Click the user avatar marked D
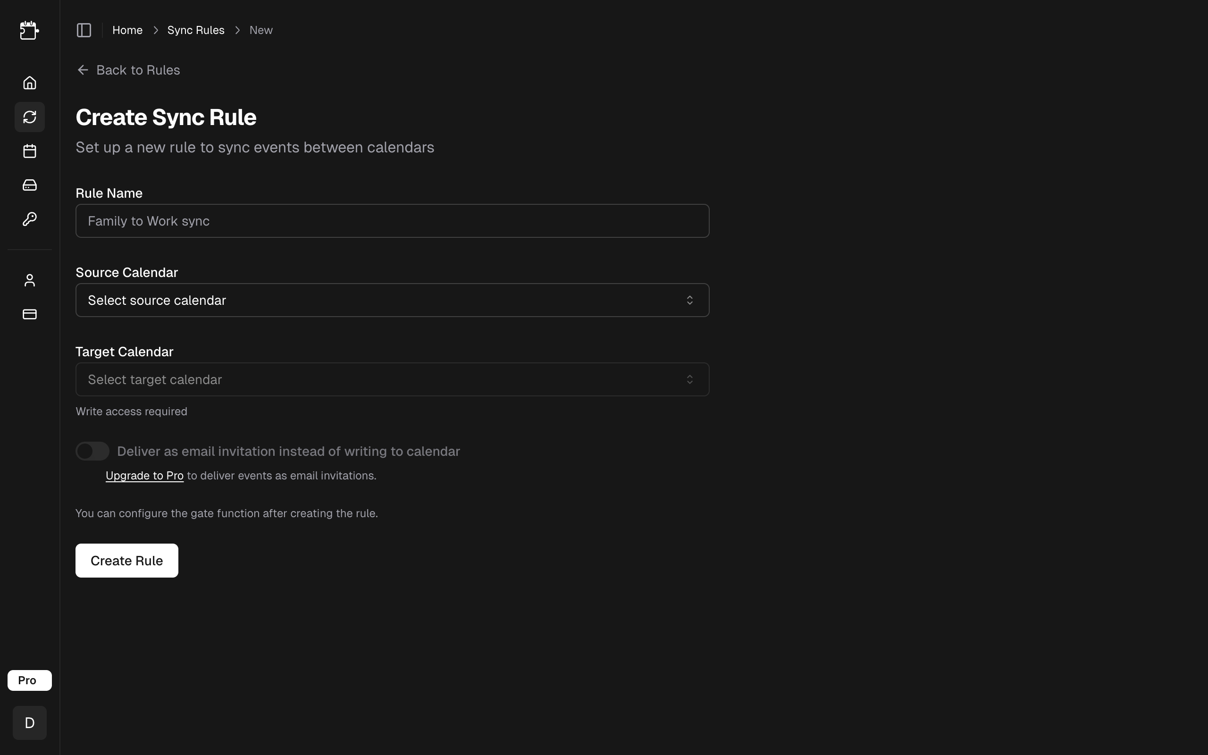1208x755 pixels. (29, 722)
